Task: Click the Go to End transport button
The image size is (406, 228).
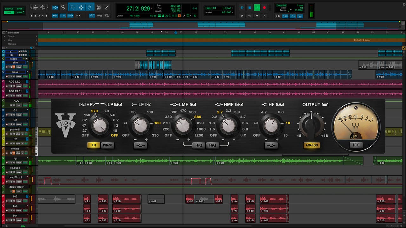Action: tap(264, 16)
